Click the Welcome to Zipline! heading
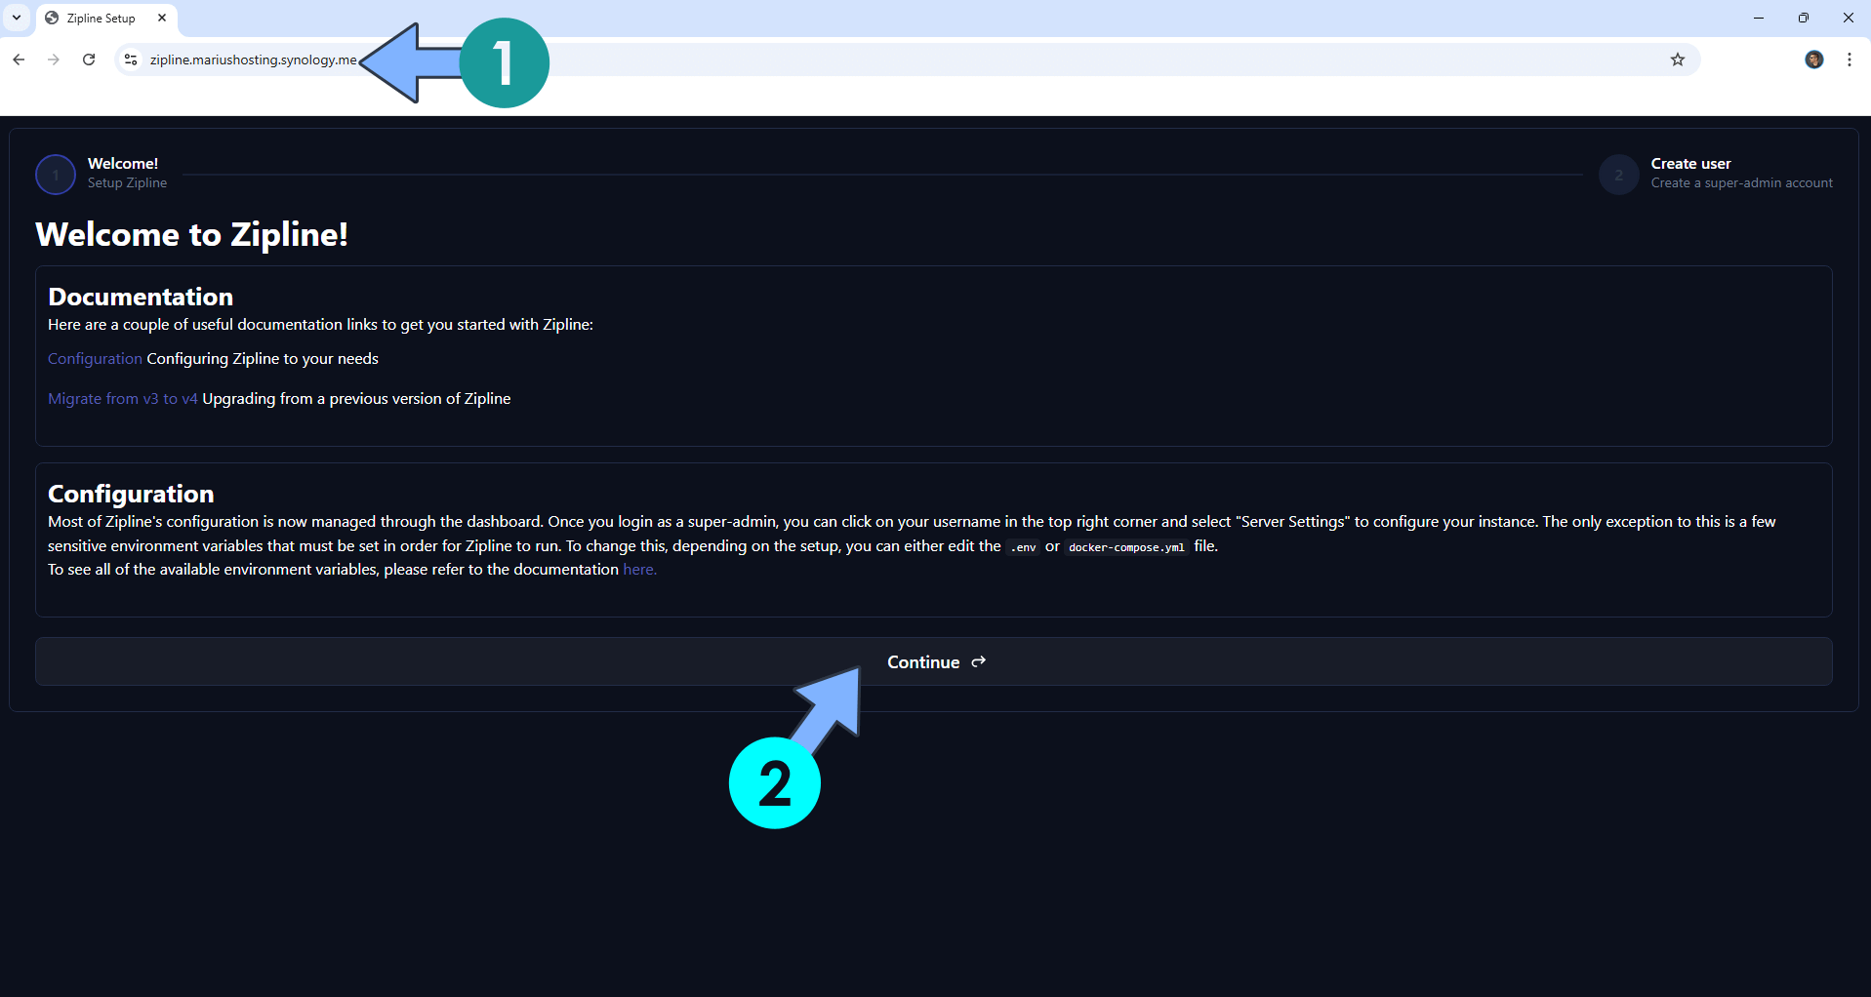Screen dimensions: 1871x997 191,235
